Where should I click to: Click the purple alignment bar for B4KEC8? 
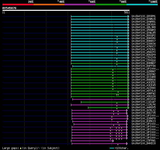click(x=100, y=144)
